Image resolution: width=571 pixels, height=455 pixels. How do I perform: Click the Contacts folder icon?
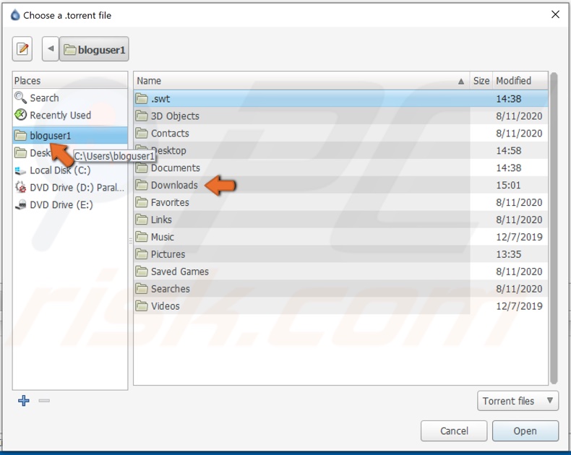click(142, 133)
